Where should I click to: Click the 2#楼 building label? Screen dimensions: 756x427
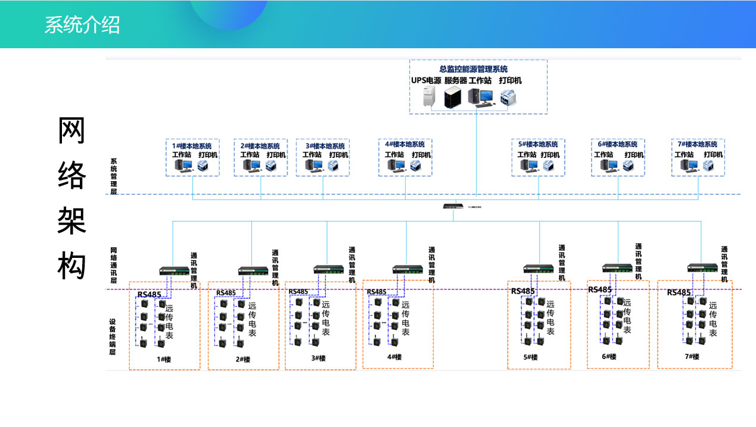click(x=242, y=359)
